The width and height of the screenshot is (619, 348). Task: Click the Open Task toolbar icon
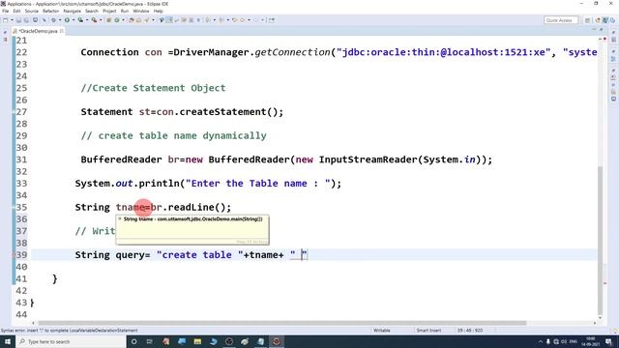tap(139, 20)
